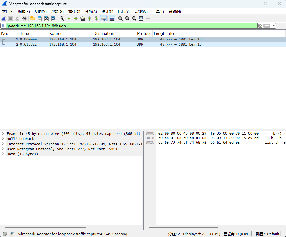Click packet details horizontal scrollbar
Screen dimensions: 286x237
pyautogui.click(x=46, y=228)
